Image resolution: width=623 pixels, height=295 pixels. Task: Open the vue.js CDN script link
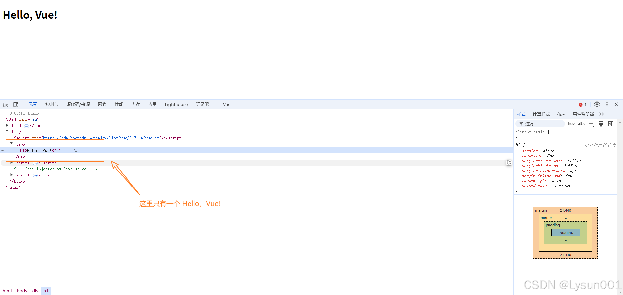click(101, 138)
